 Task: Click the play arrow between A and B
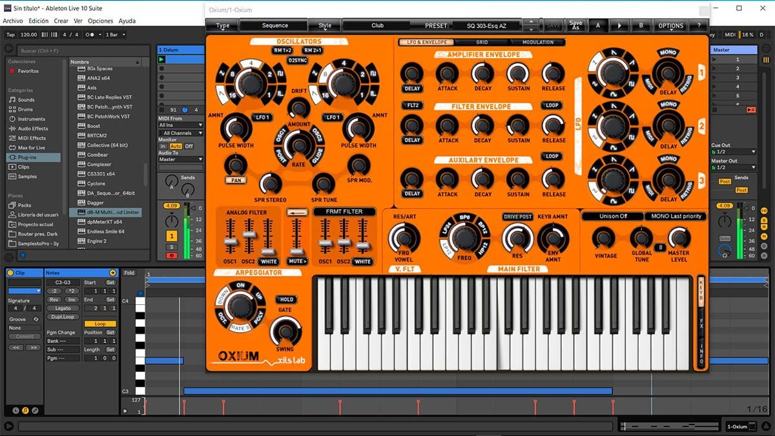pyautogui.click(x=619, y=26)
